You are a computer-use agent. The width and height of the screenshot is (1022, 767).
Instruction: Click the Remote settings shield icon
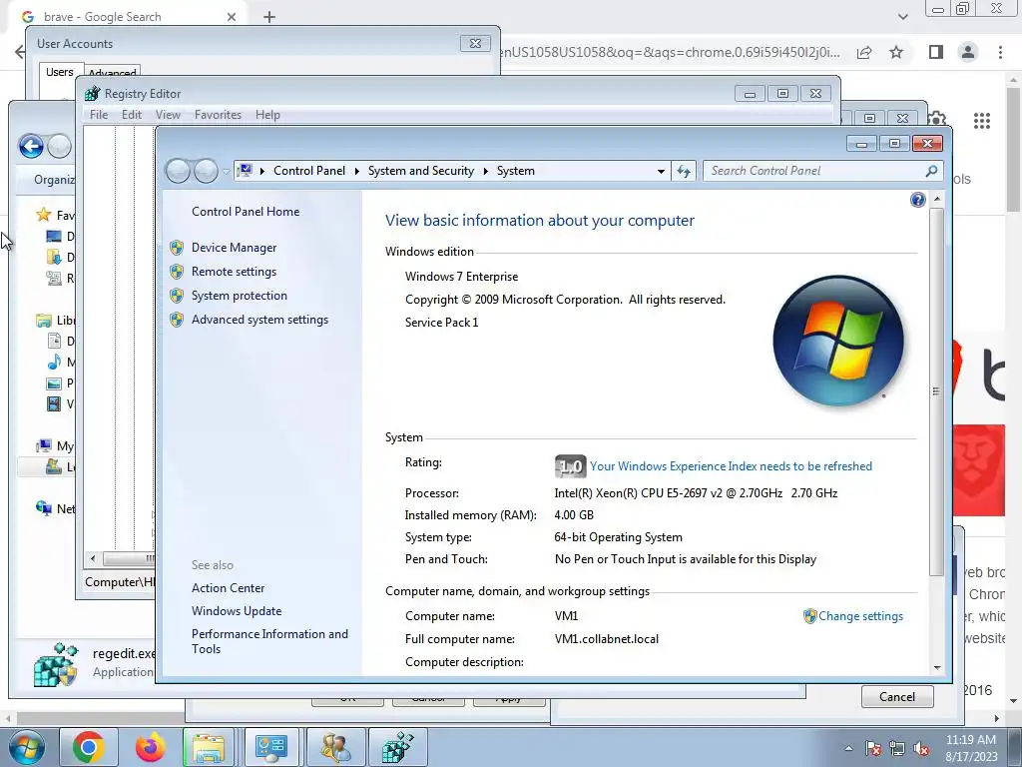point(177,272)
